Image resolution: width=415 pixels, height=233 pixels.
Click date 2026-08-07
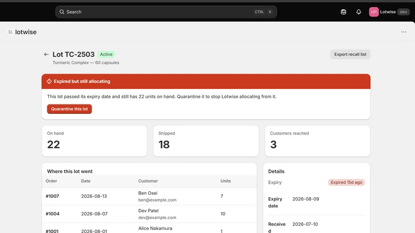tap(94, 214)
